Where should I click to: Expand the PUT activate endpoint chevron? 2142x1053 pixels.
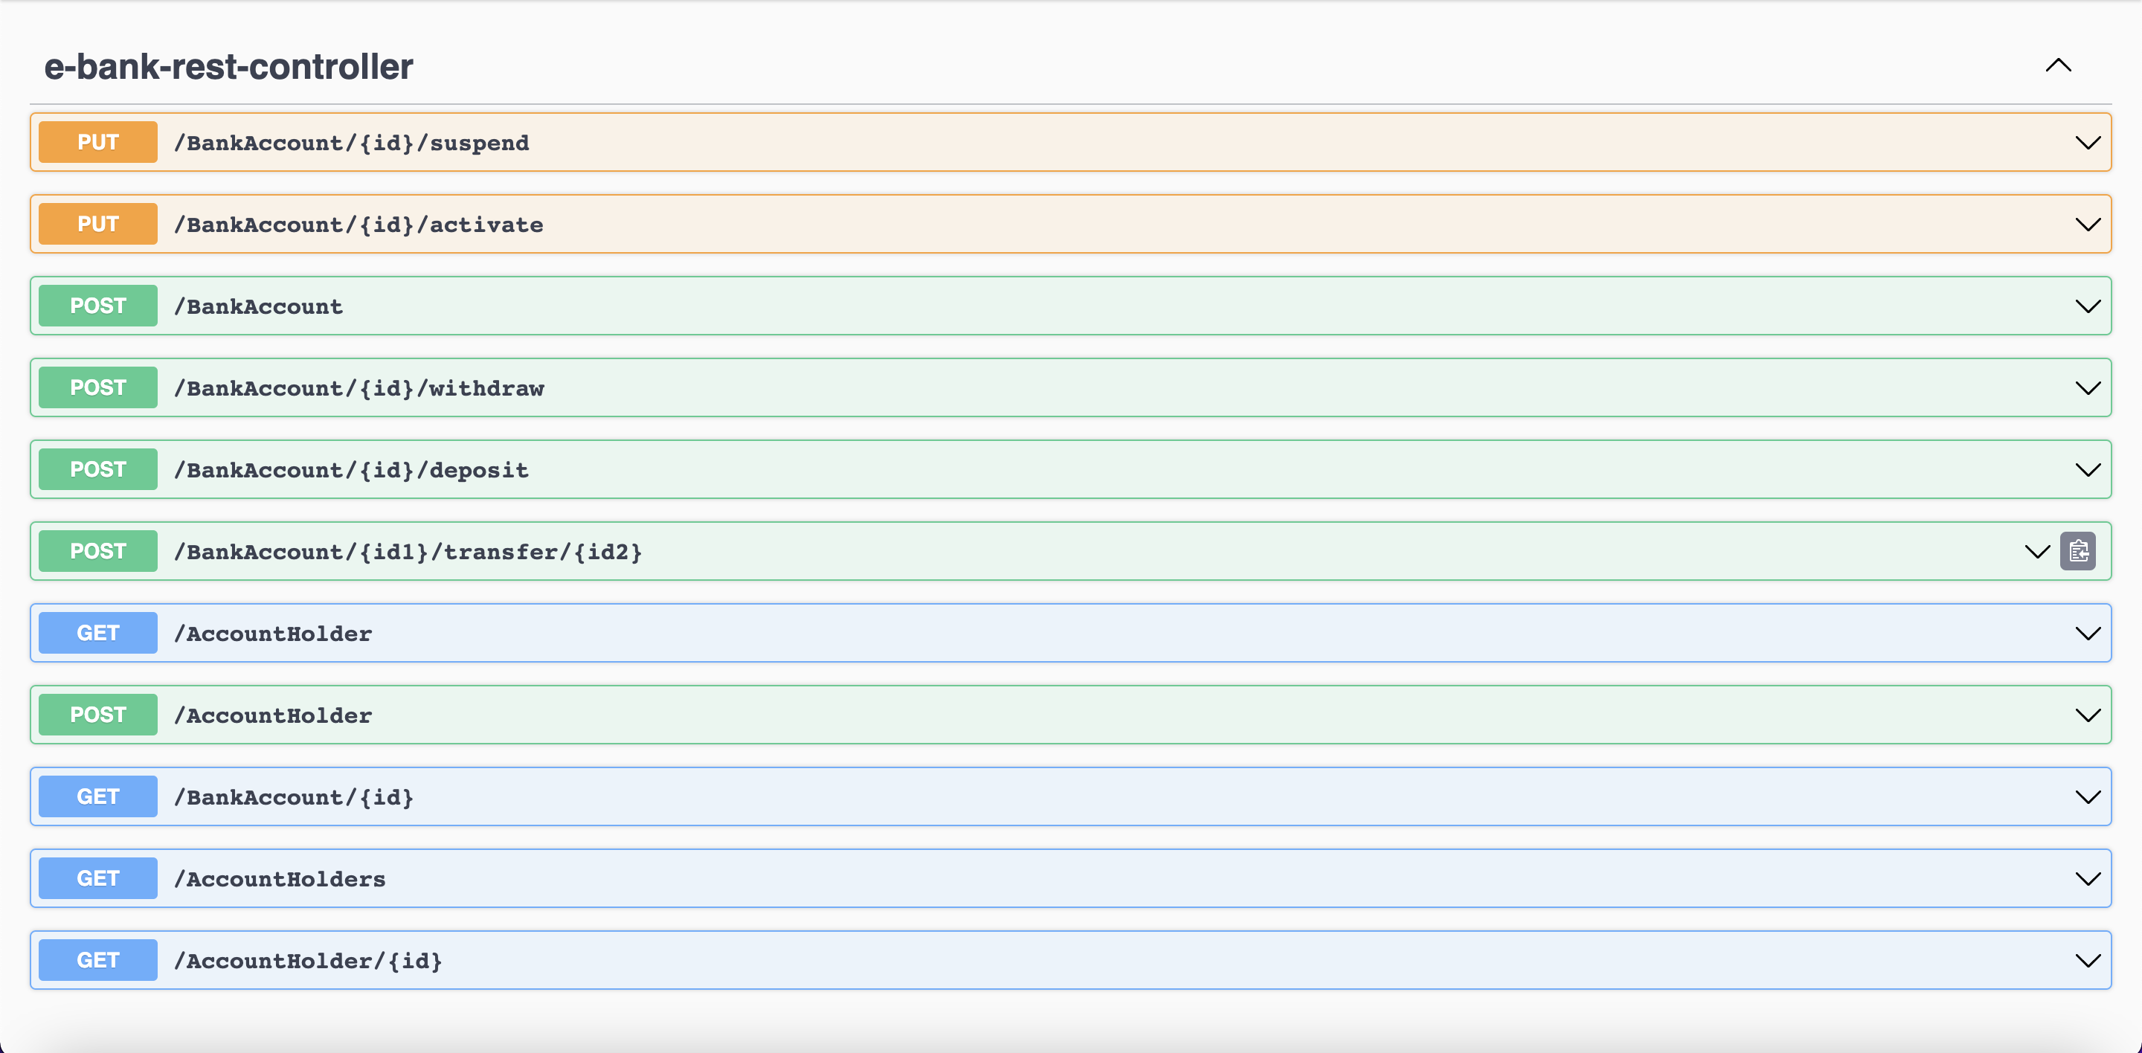(2087, 225)
